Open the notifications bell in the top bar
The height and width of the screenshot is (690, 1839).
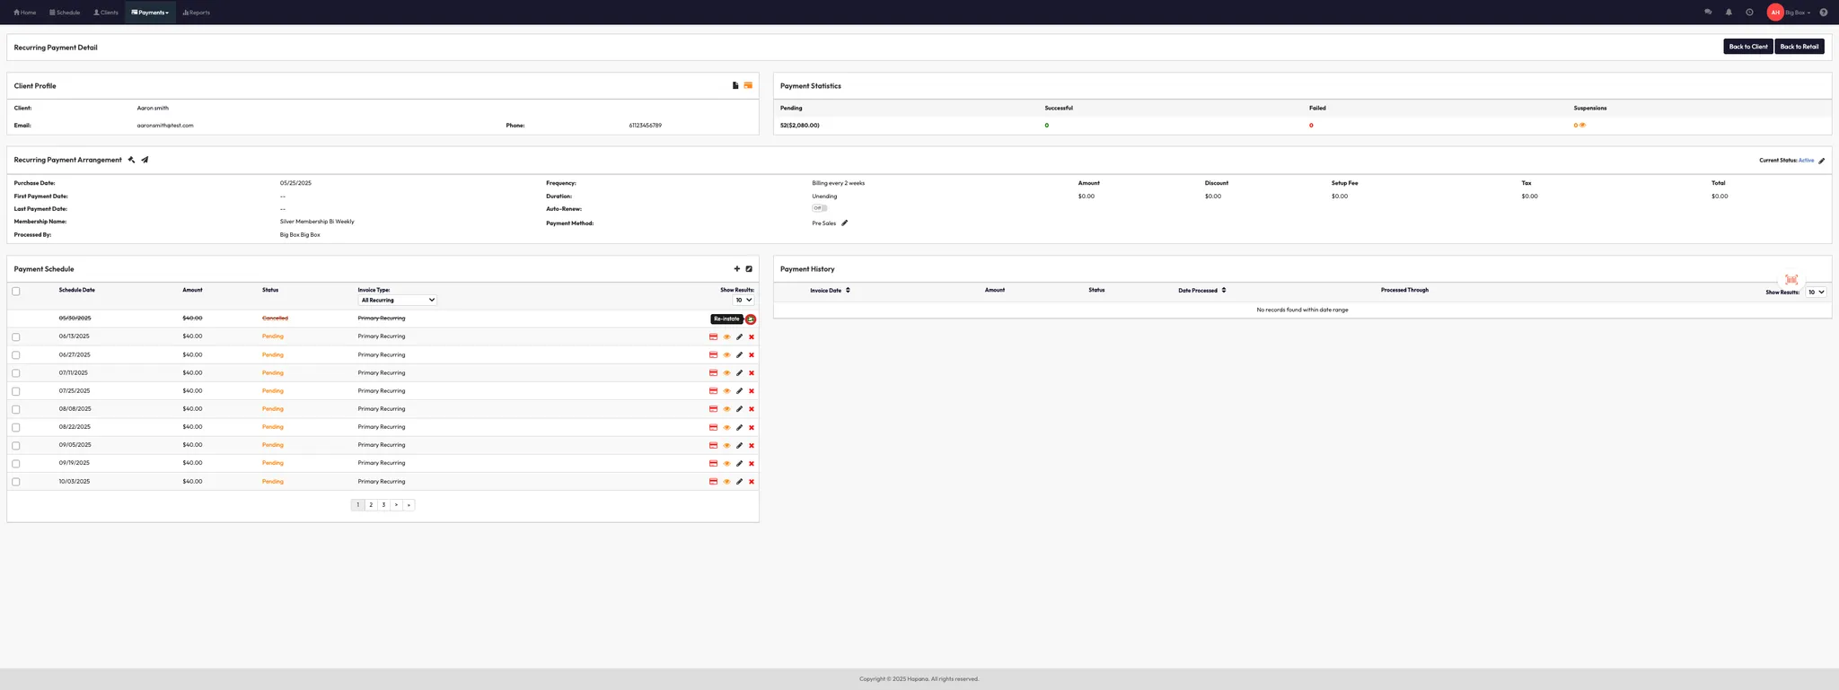[1729, 13]
